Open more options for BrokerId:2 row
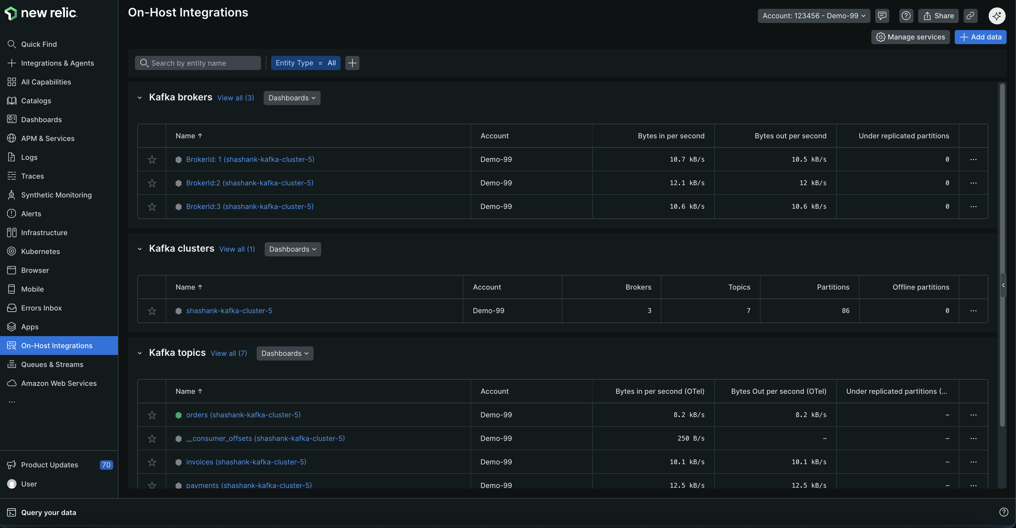The image size is (1016, 528). [x=973, y=183]
